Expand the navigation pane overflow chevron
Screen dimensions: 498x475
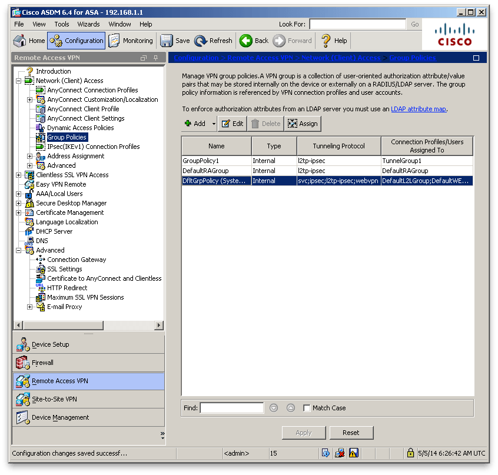click(162, 435)
